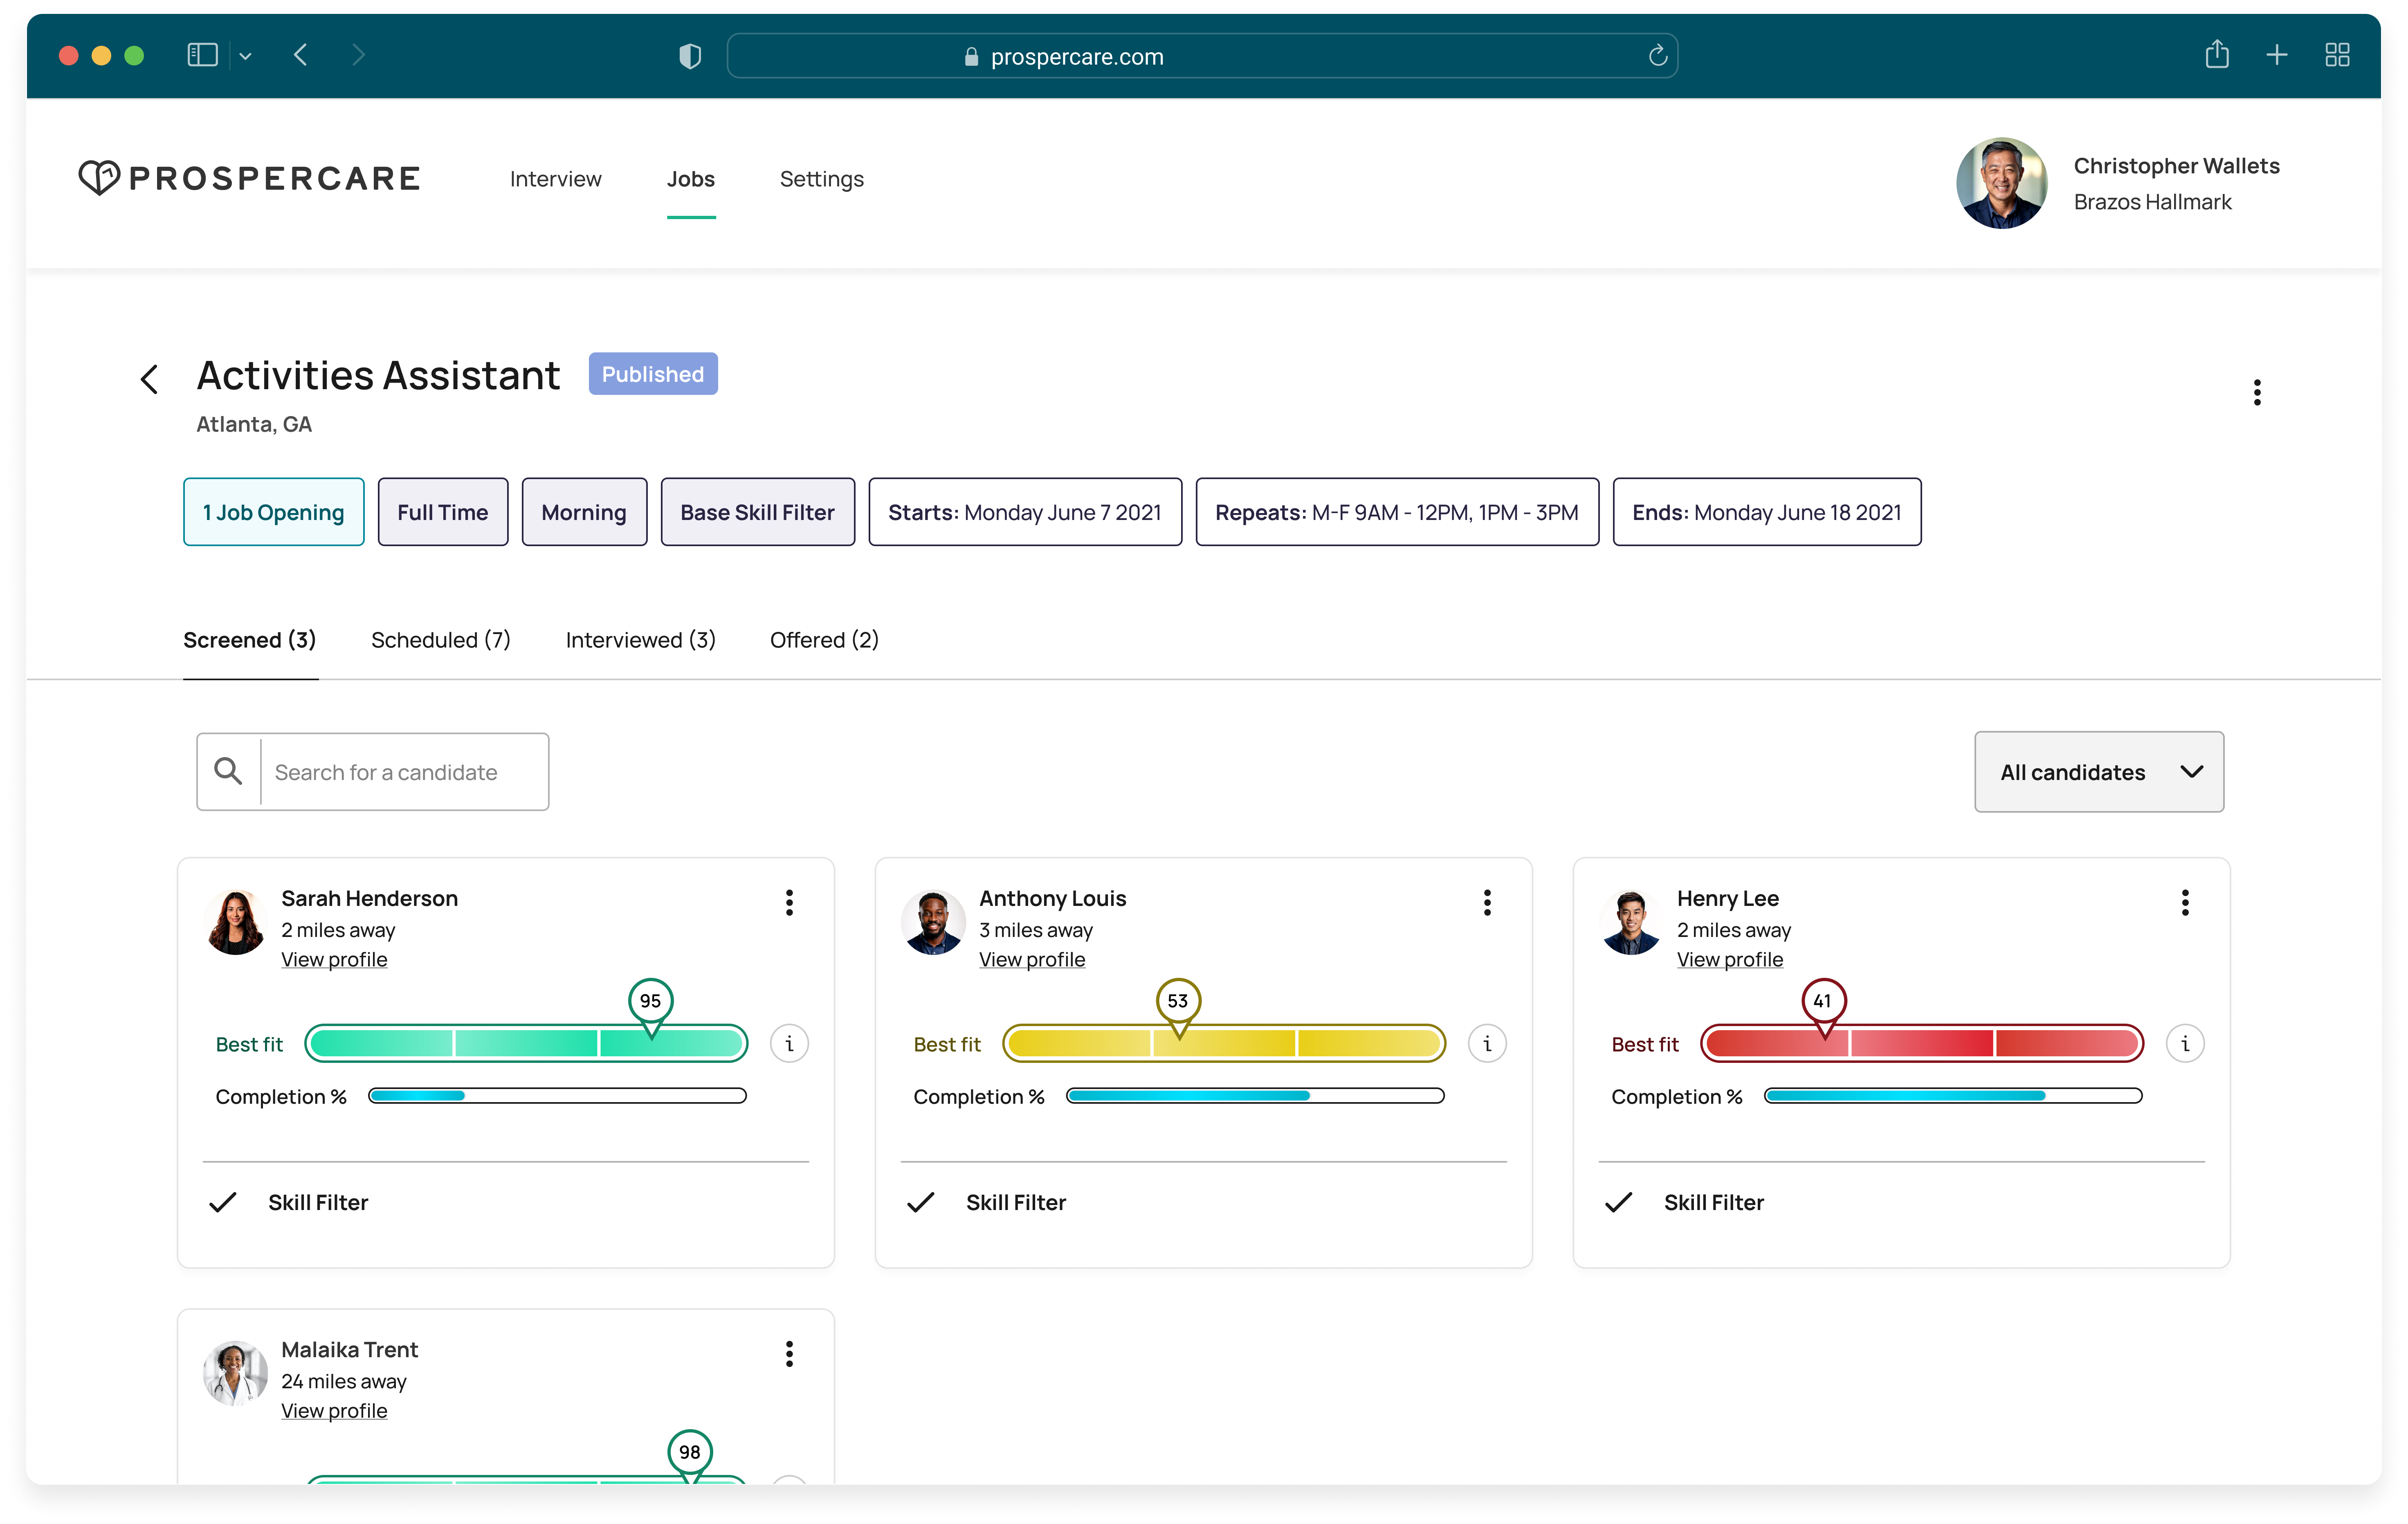
Task: Open sidebar options dropdown chevron
Action: point(245,56)
